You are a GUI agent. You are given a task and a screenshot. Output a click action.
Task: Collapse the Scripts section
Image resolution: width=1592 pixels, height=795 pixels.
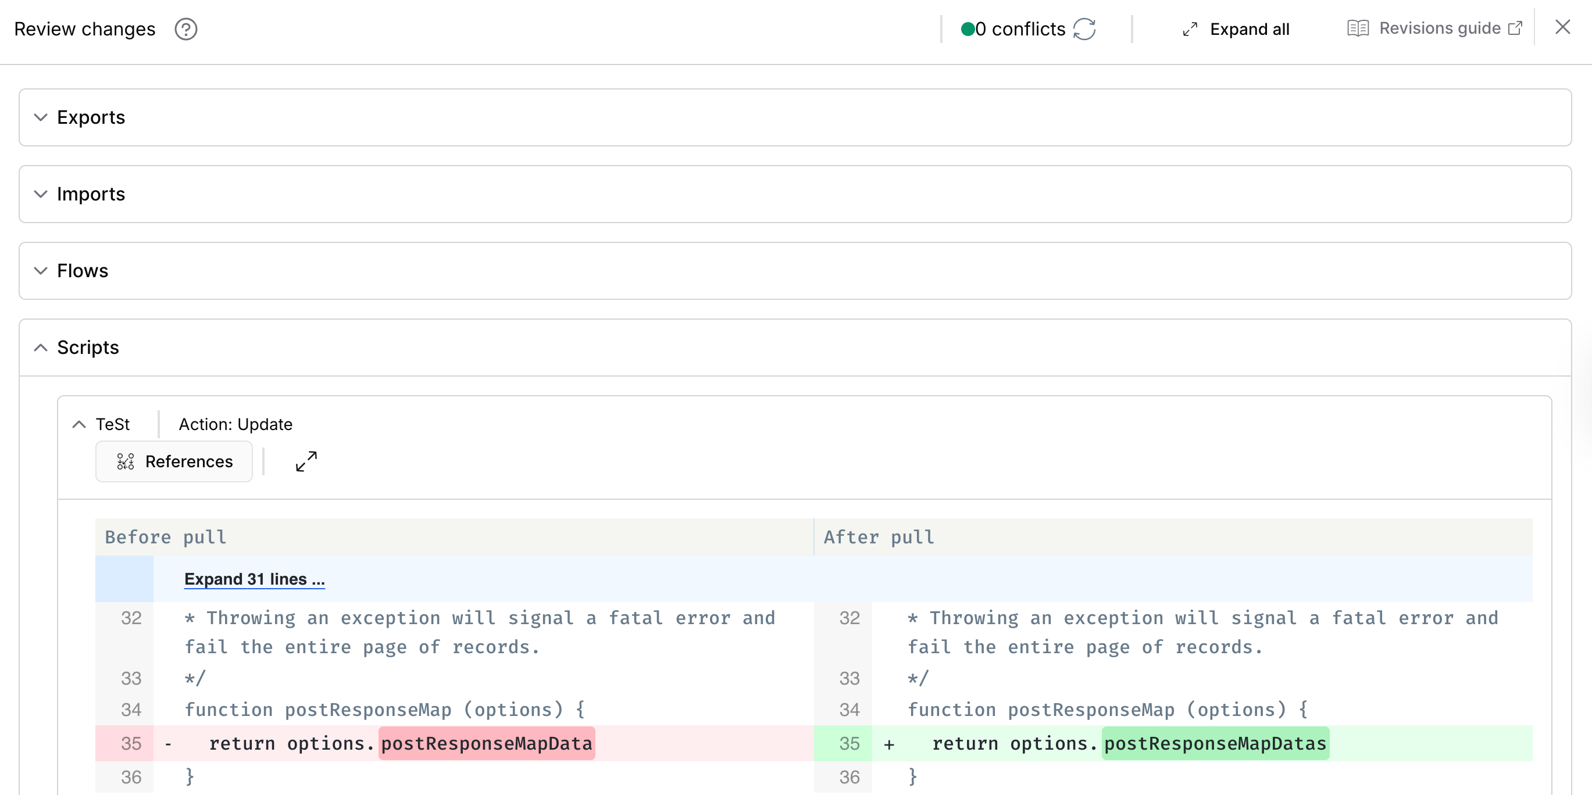[x=41, y=347]
